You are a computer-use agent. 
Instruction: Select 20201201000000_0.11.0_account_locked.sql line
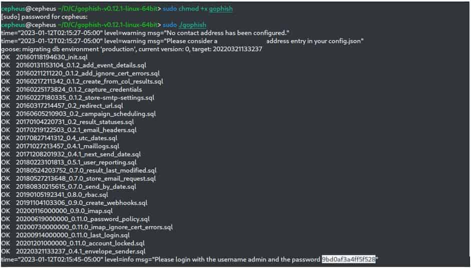point(73,243)
